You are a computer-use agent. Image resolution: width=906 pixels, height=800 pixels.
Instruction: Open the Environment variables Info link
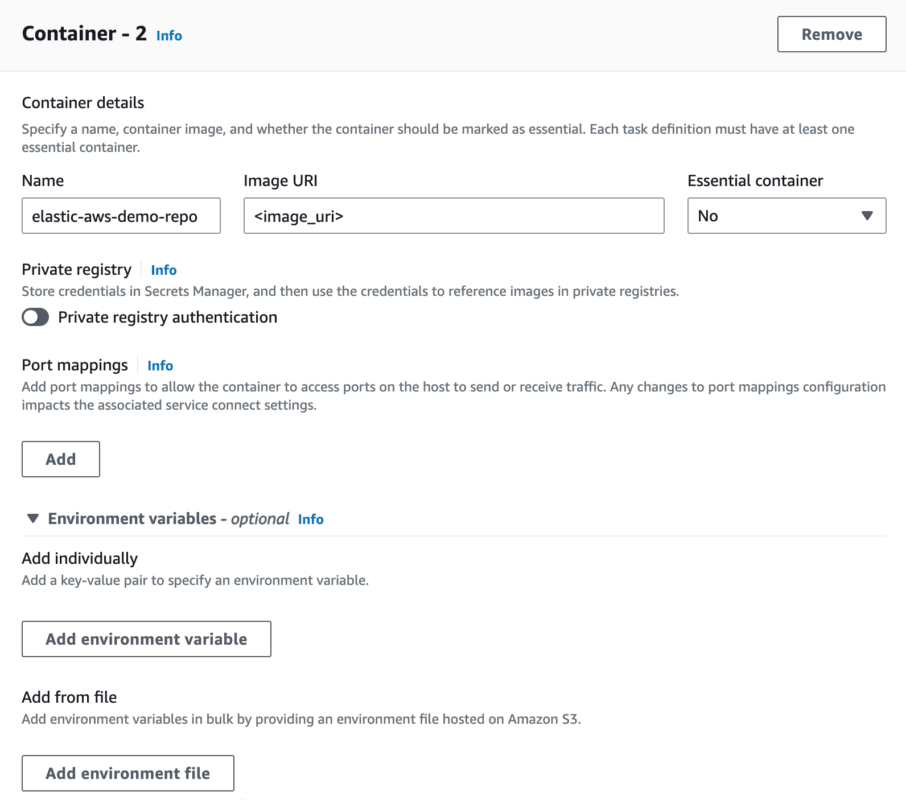click(311, 519)
